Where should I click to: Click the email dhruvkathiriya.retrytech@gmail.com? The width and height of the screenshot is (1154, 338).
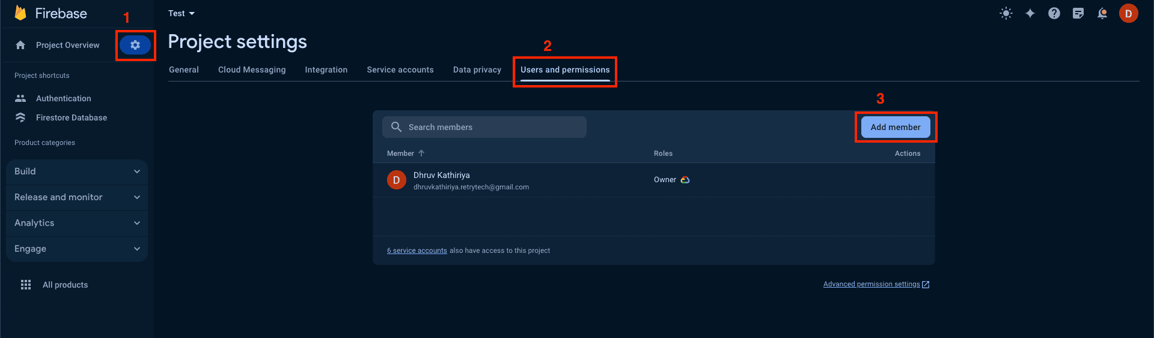471,187
